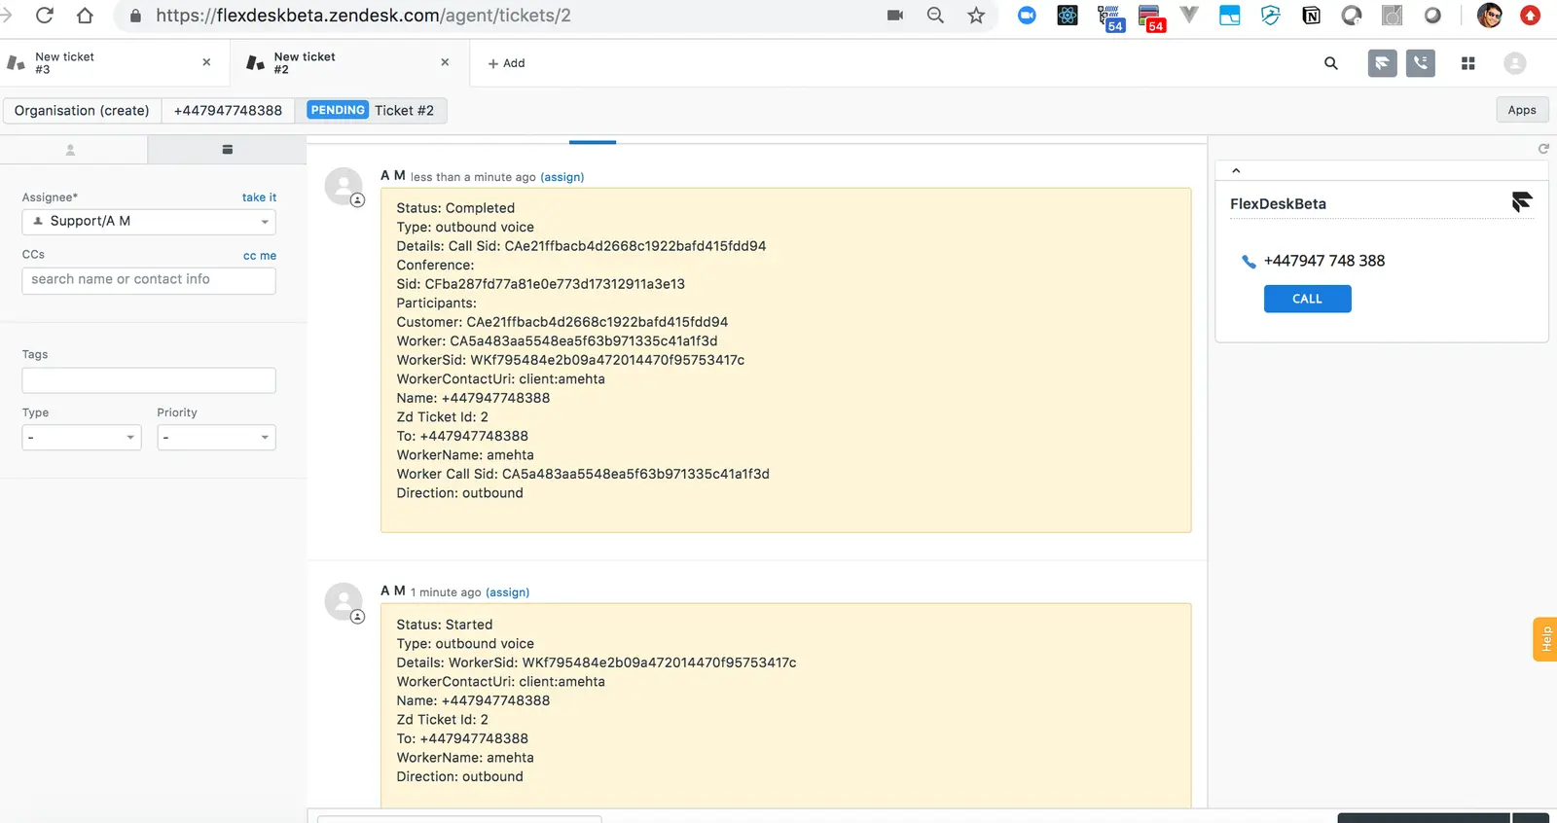Open the agent profile avatar menu
Image resolution: width=1557 pixels, height=823 pixels.
[x=1515, y=63]
